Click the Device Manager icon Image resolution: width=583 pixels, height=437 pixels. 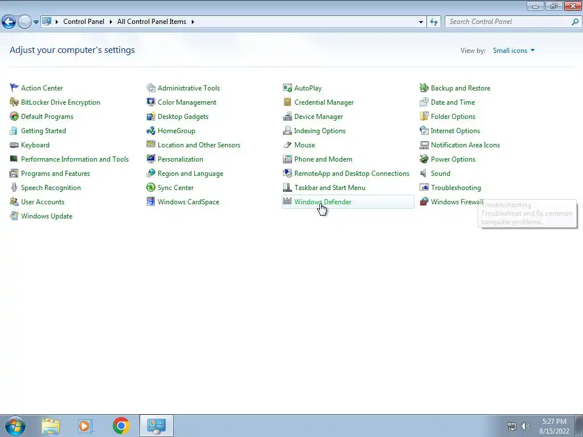click(288, 116)
